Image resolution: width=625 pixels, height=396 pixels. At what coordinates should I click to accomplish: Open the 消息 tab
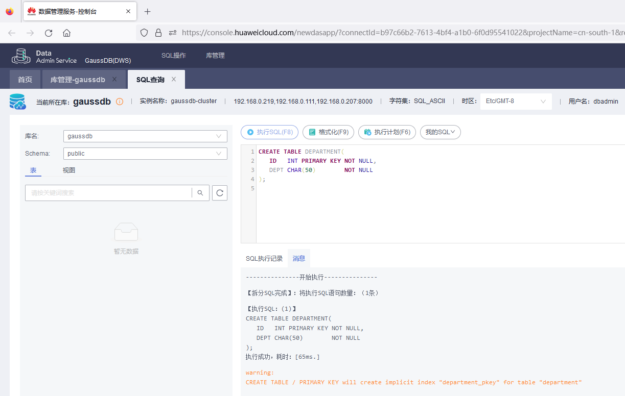pyautogui.click(x=299, y=259)
